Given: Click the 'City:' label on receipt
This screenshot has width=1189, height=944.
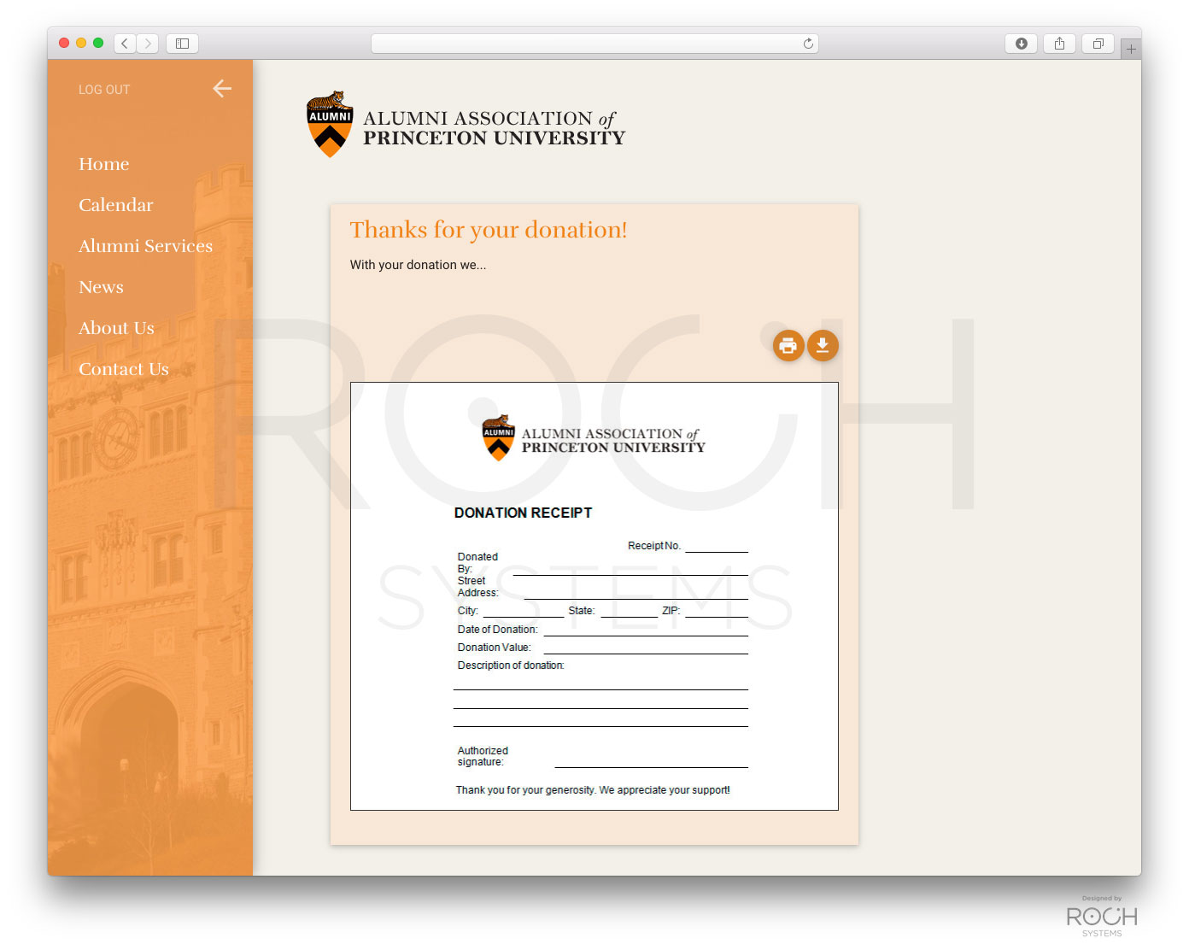Looking at the screenshot, I should click(x=468, y=611).
